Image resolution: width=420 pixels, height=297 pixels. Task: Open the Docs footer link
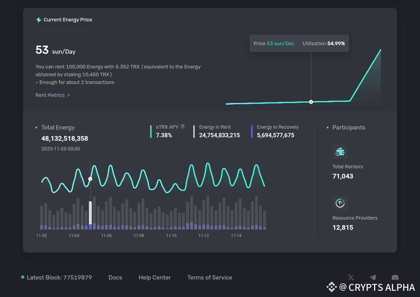click(115, 278)
